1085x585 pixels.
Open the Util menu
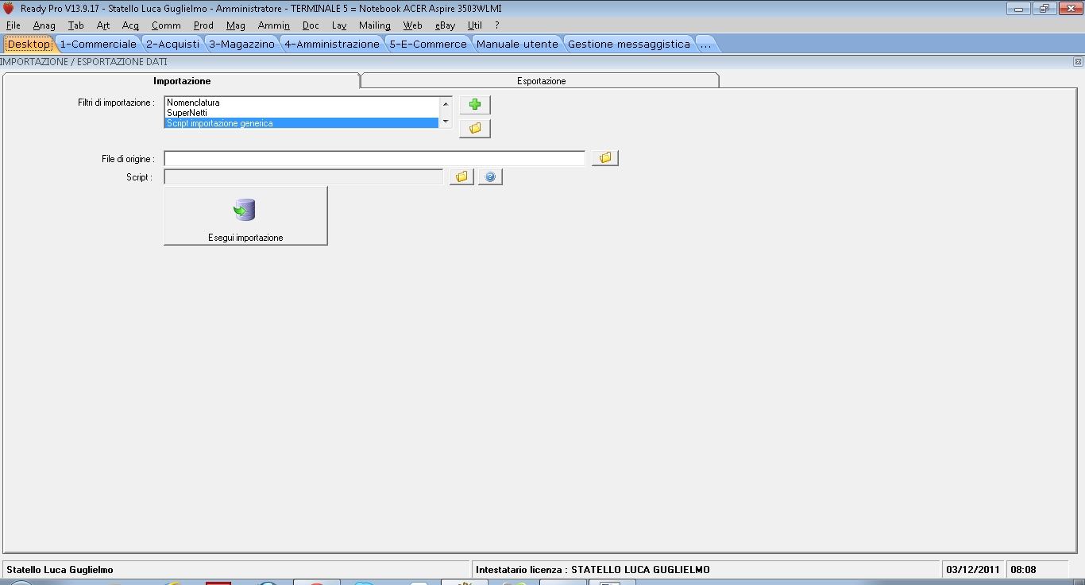pos(475,25)
